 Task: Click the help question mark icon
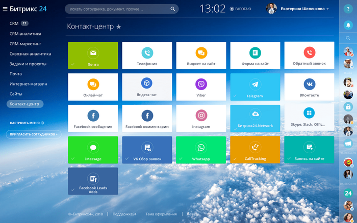348,9
